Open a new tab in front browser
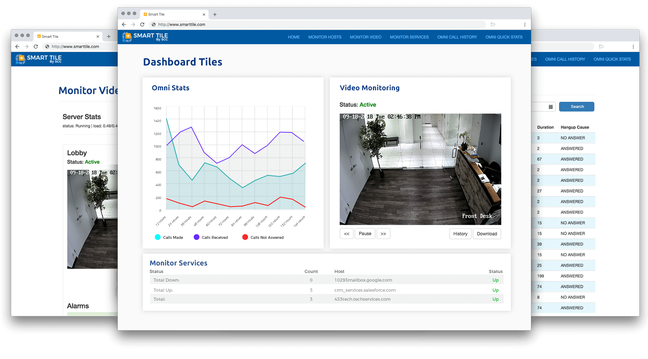Image resolution: width=648 pixels, height=359 pixels. click(x=215, y=14)
